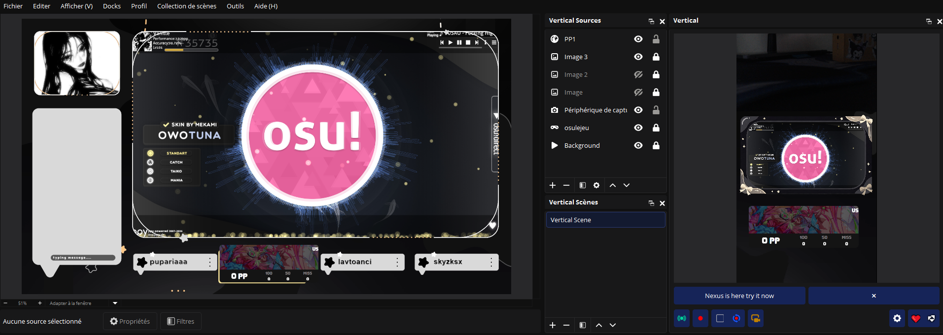
Task: Toggle the vertical replay buffer square icon
Action: 720,318
